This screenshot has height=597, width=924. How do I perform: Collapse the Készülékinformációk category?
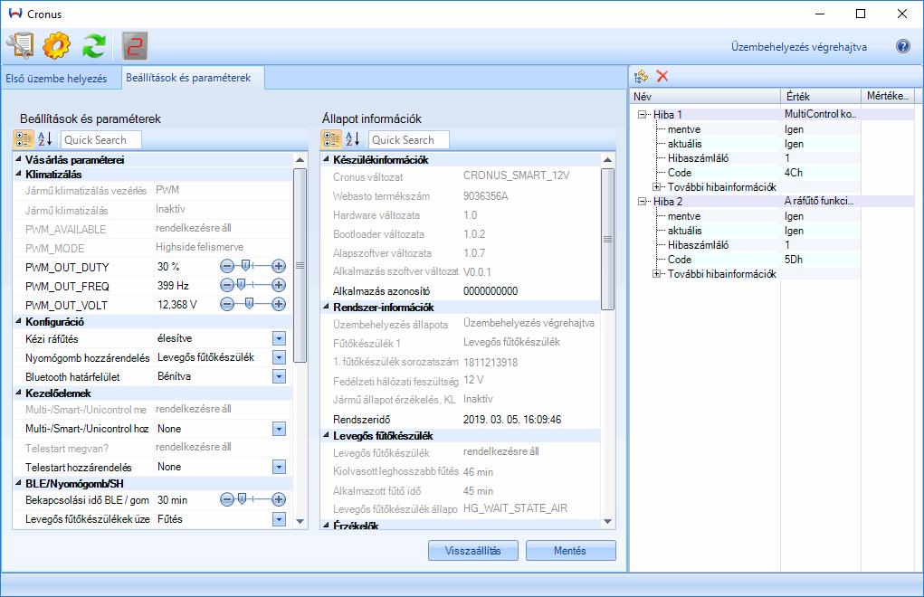[x=326, y=159]
